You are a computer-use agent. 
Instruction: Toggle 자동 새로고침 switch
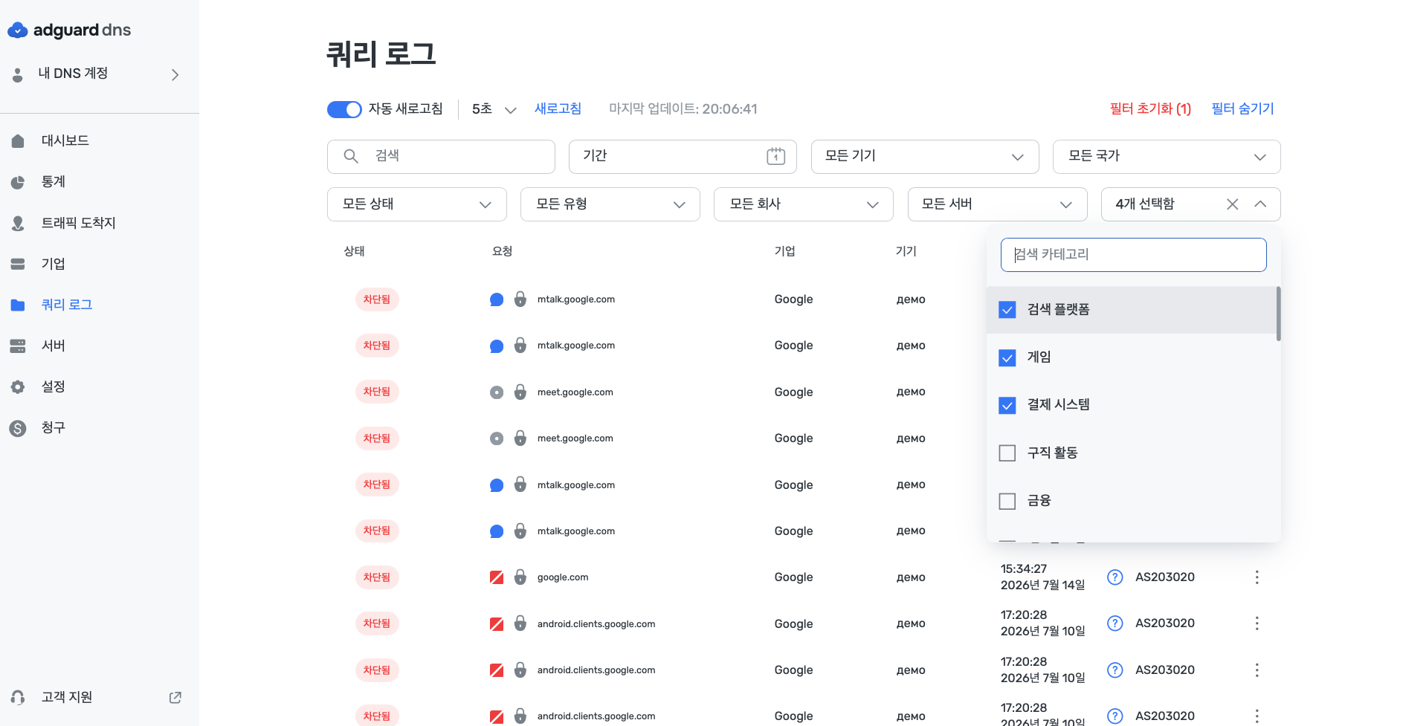(x=344, y=109)
